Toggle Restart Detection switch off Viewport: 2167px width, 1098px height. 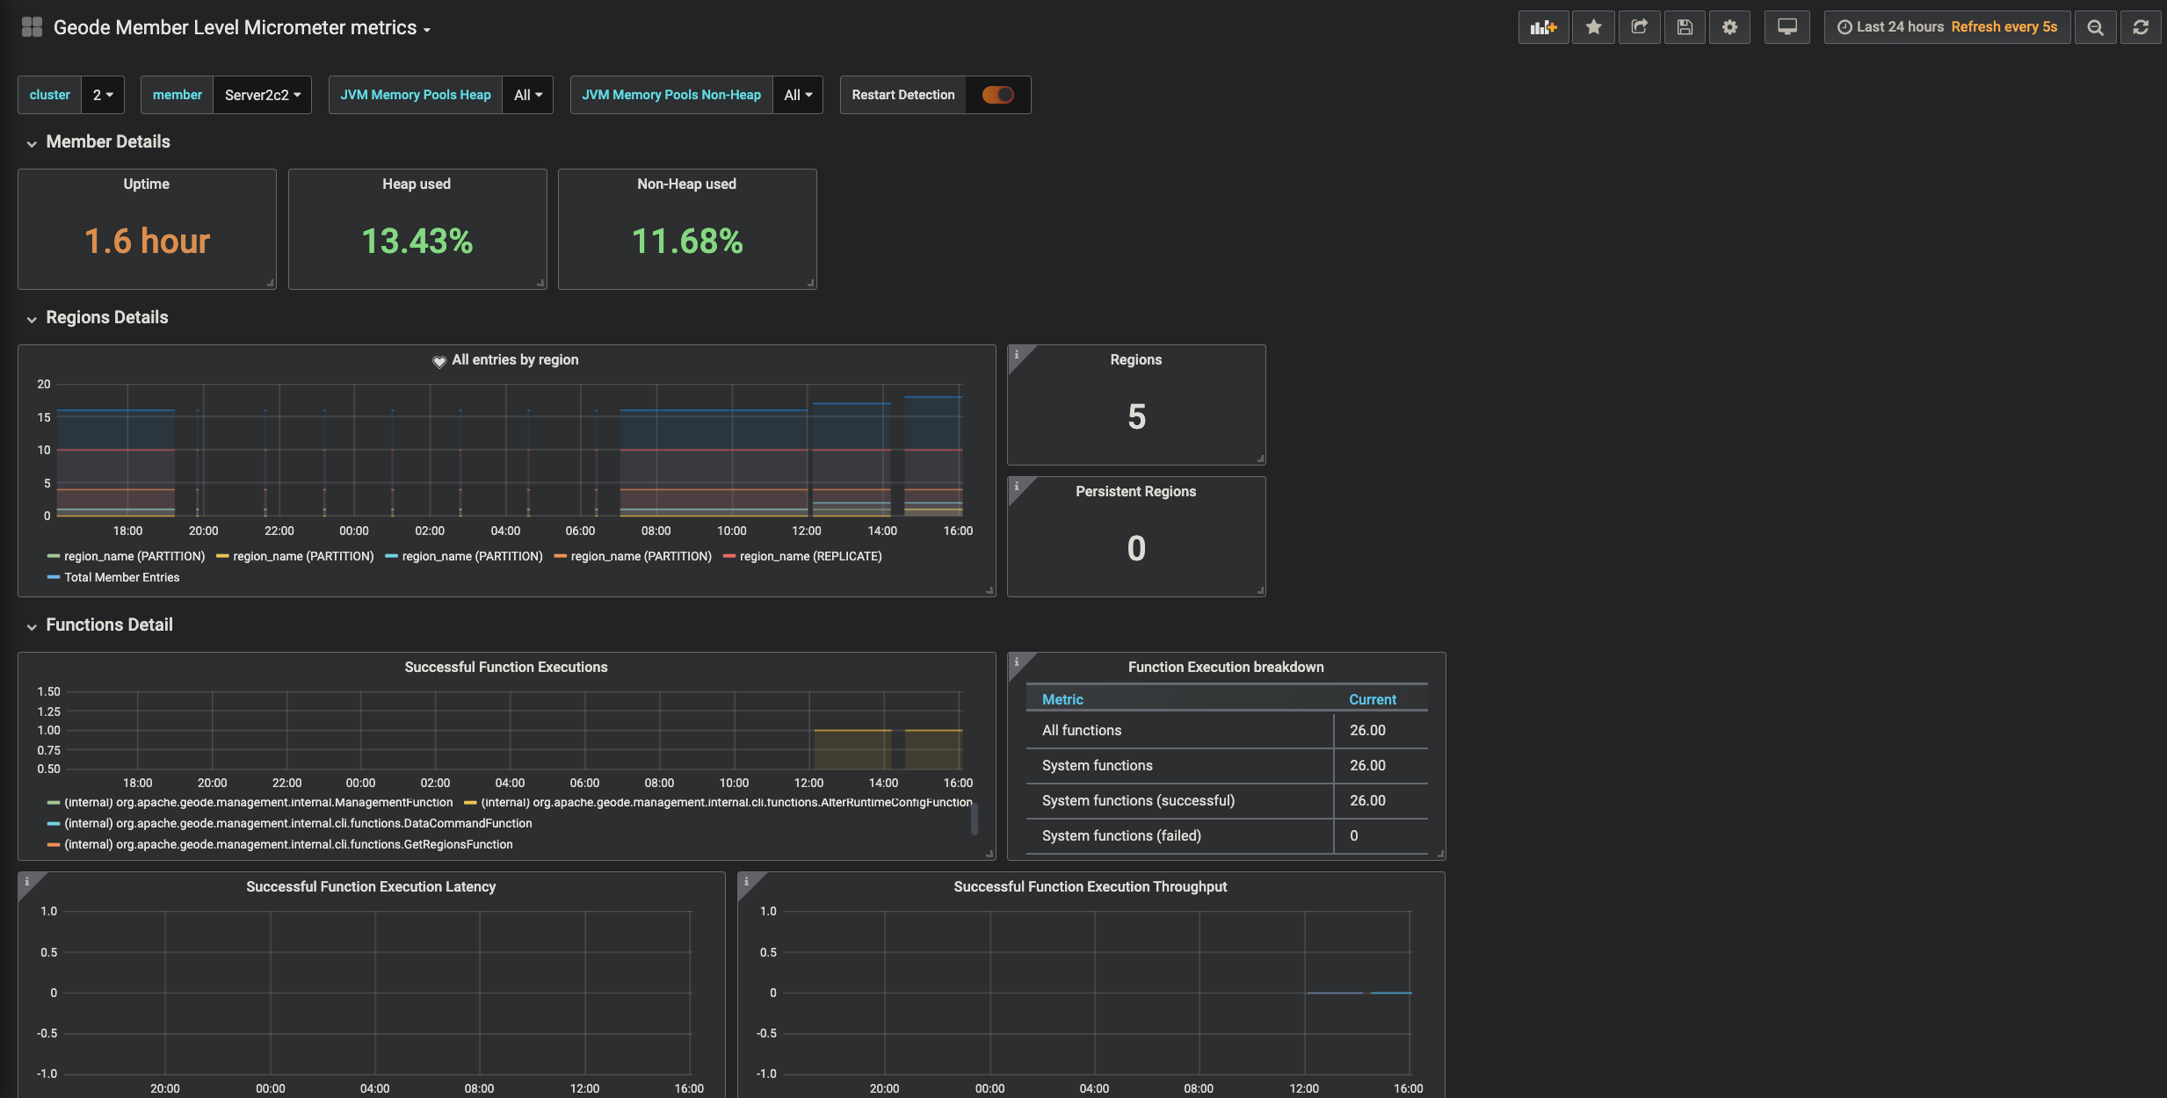coord(997,95)
